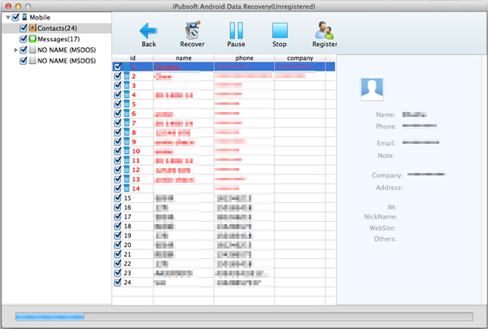Click the Recover trash-bin icon
The height and width of the screenshot is (329, 488).
coord(192,30)
